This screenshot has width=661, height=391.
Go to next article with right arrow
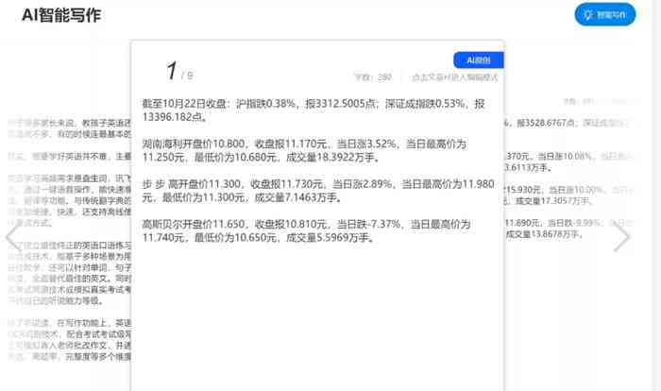pos(621,237)
